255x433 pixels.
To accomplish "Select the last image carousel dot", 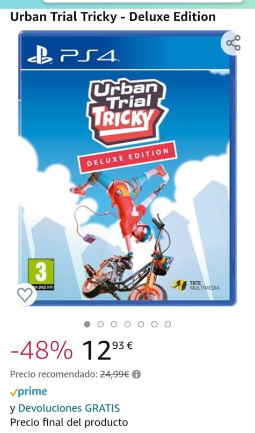I will [167, 324].
